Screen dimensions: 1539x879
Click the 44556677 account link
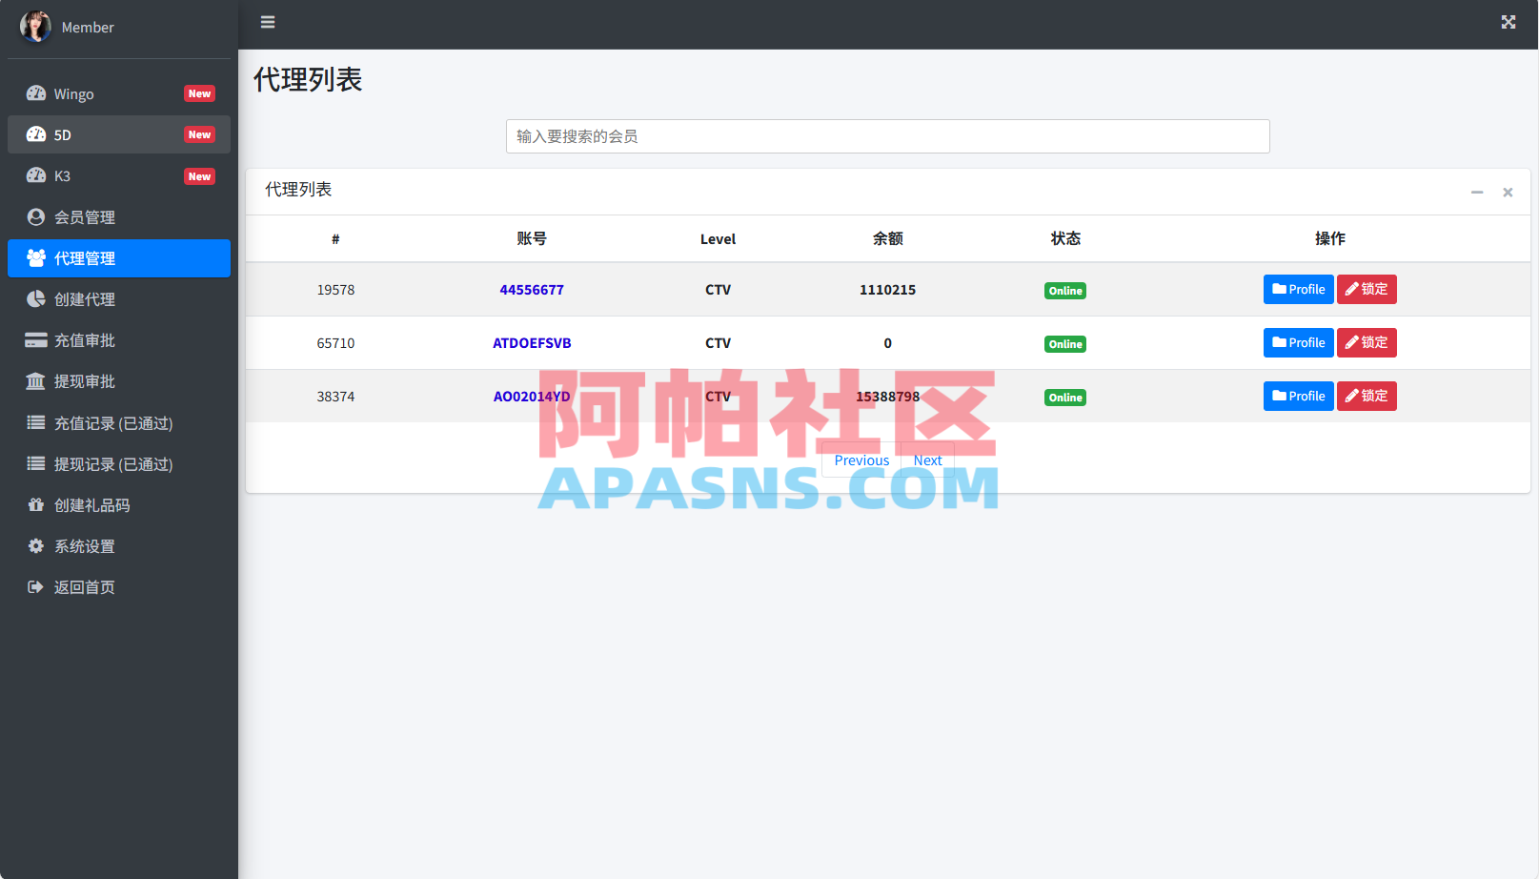pyautogui.click(x=532, y=290)
